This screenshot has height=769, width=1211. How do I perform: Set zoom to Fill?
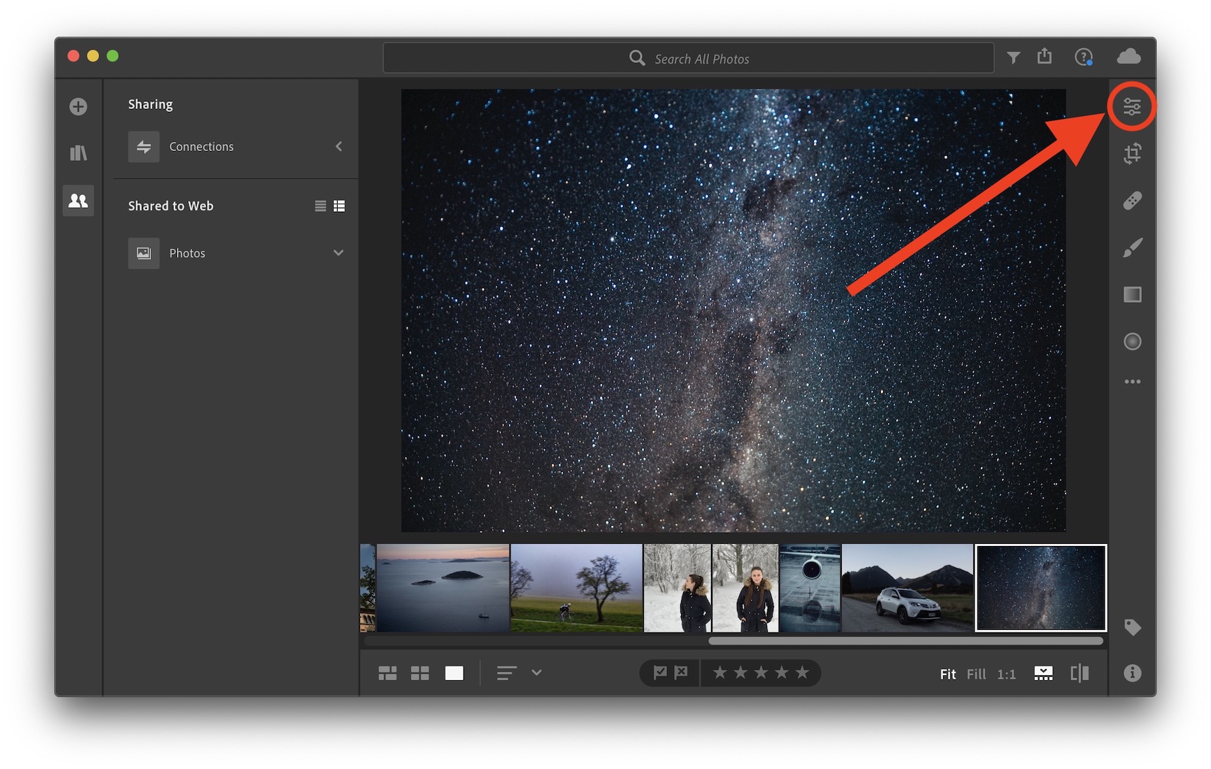[x=975, y=674]
